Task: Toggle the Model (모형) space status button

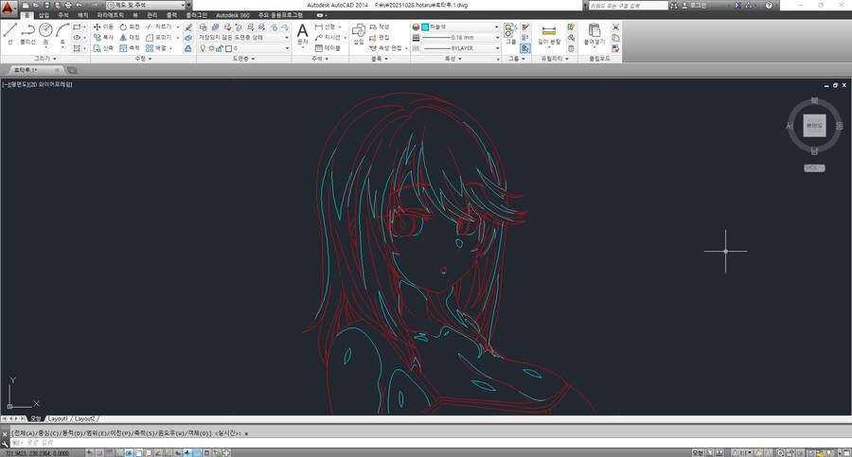Action: pyautogui.click(x=698, y=452)
